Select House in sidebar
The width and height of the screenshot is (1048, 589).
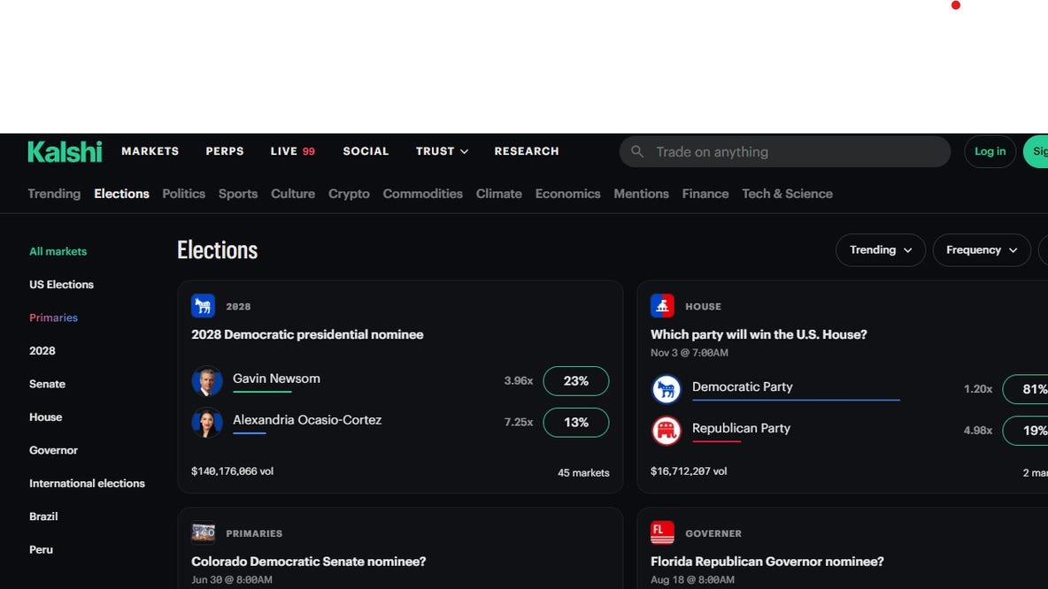pyautogui.click(x=45, y=417)
